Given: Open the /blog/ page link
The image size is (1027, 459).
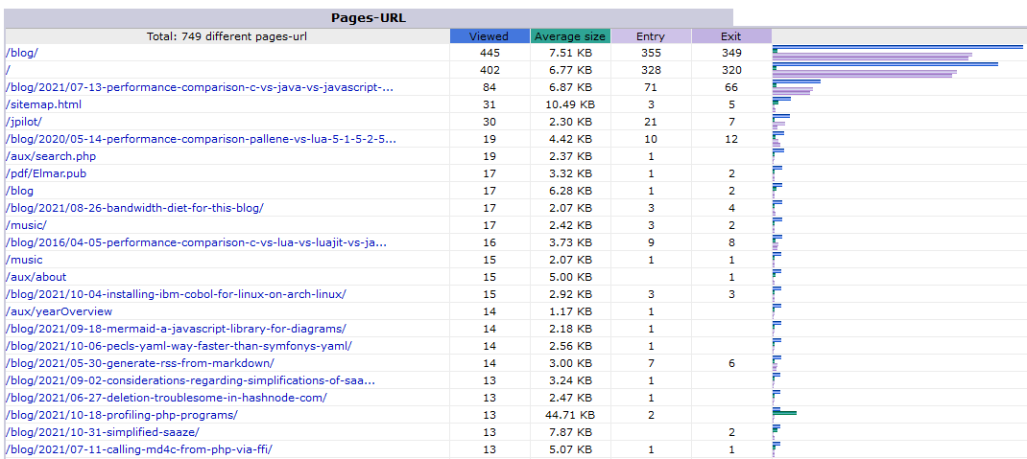Looking at the screenshot, I should pyautogui.click(x=22, y=53).
